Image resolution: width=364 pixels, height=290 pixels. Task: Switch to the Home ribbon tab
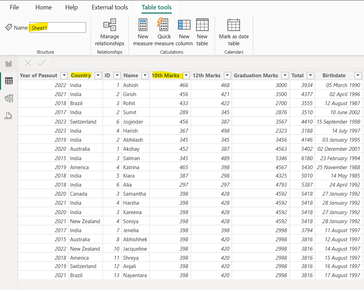(x=43, y=7)
